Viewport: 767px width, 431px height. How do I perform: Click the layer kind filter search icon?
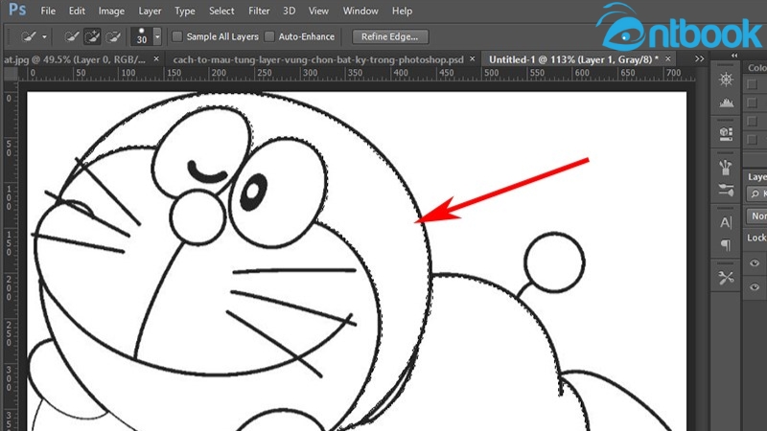click(x=755, y=194)
